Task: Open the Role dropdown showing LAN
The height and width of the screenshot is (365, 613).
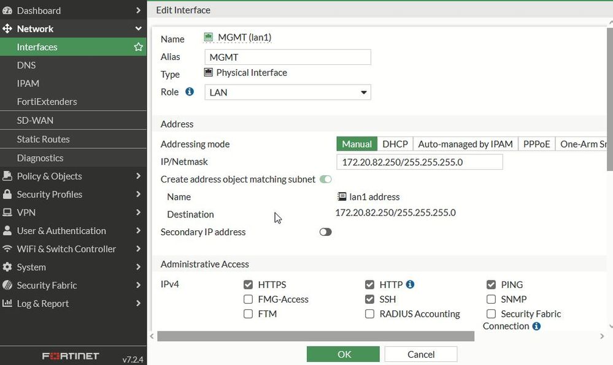Action: (287, 92)
